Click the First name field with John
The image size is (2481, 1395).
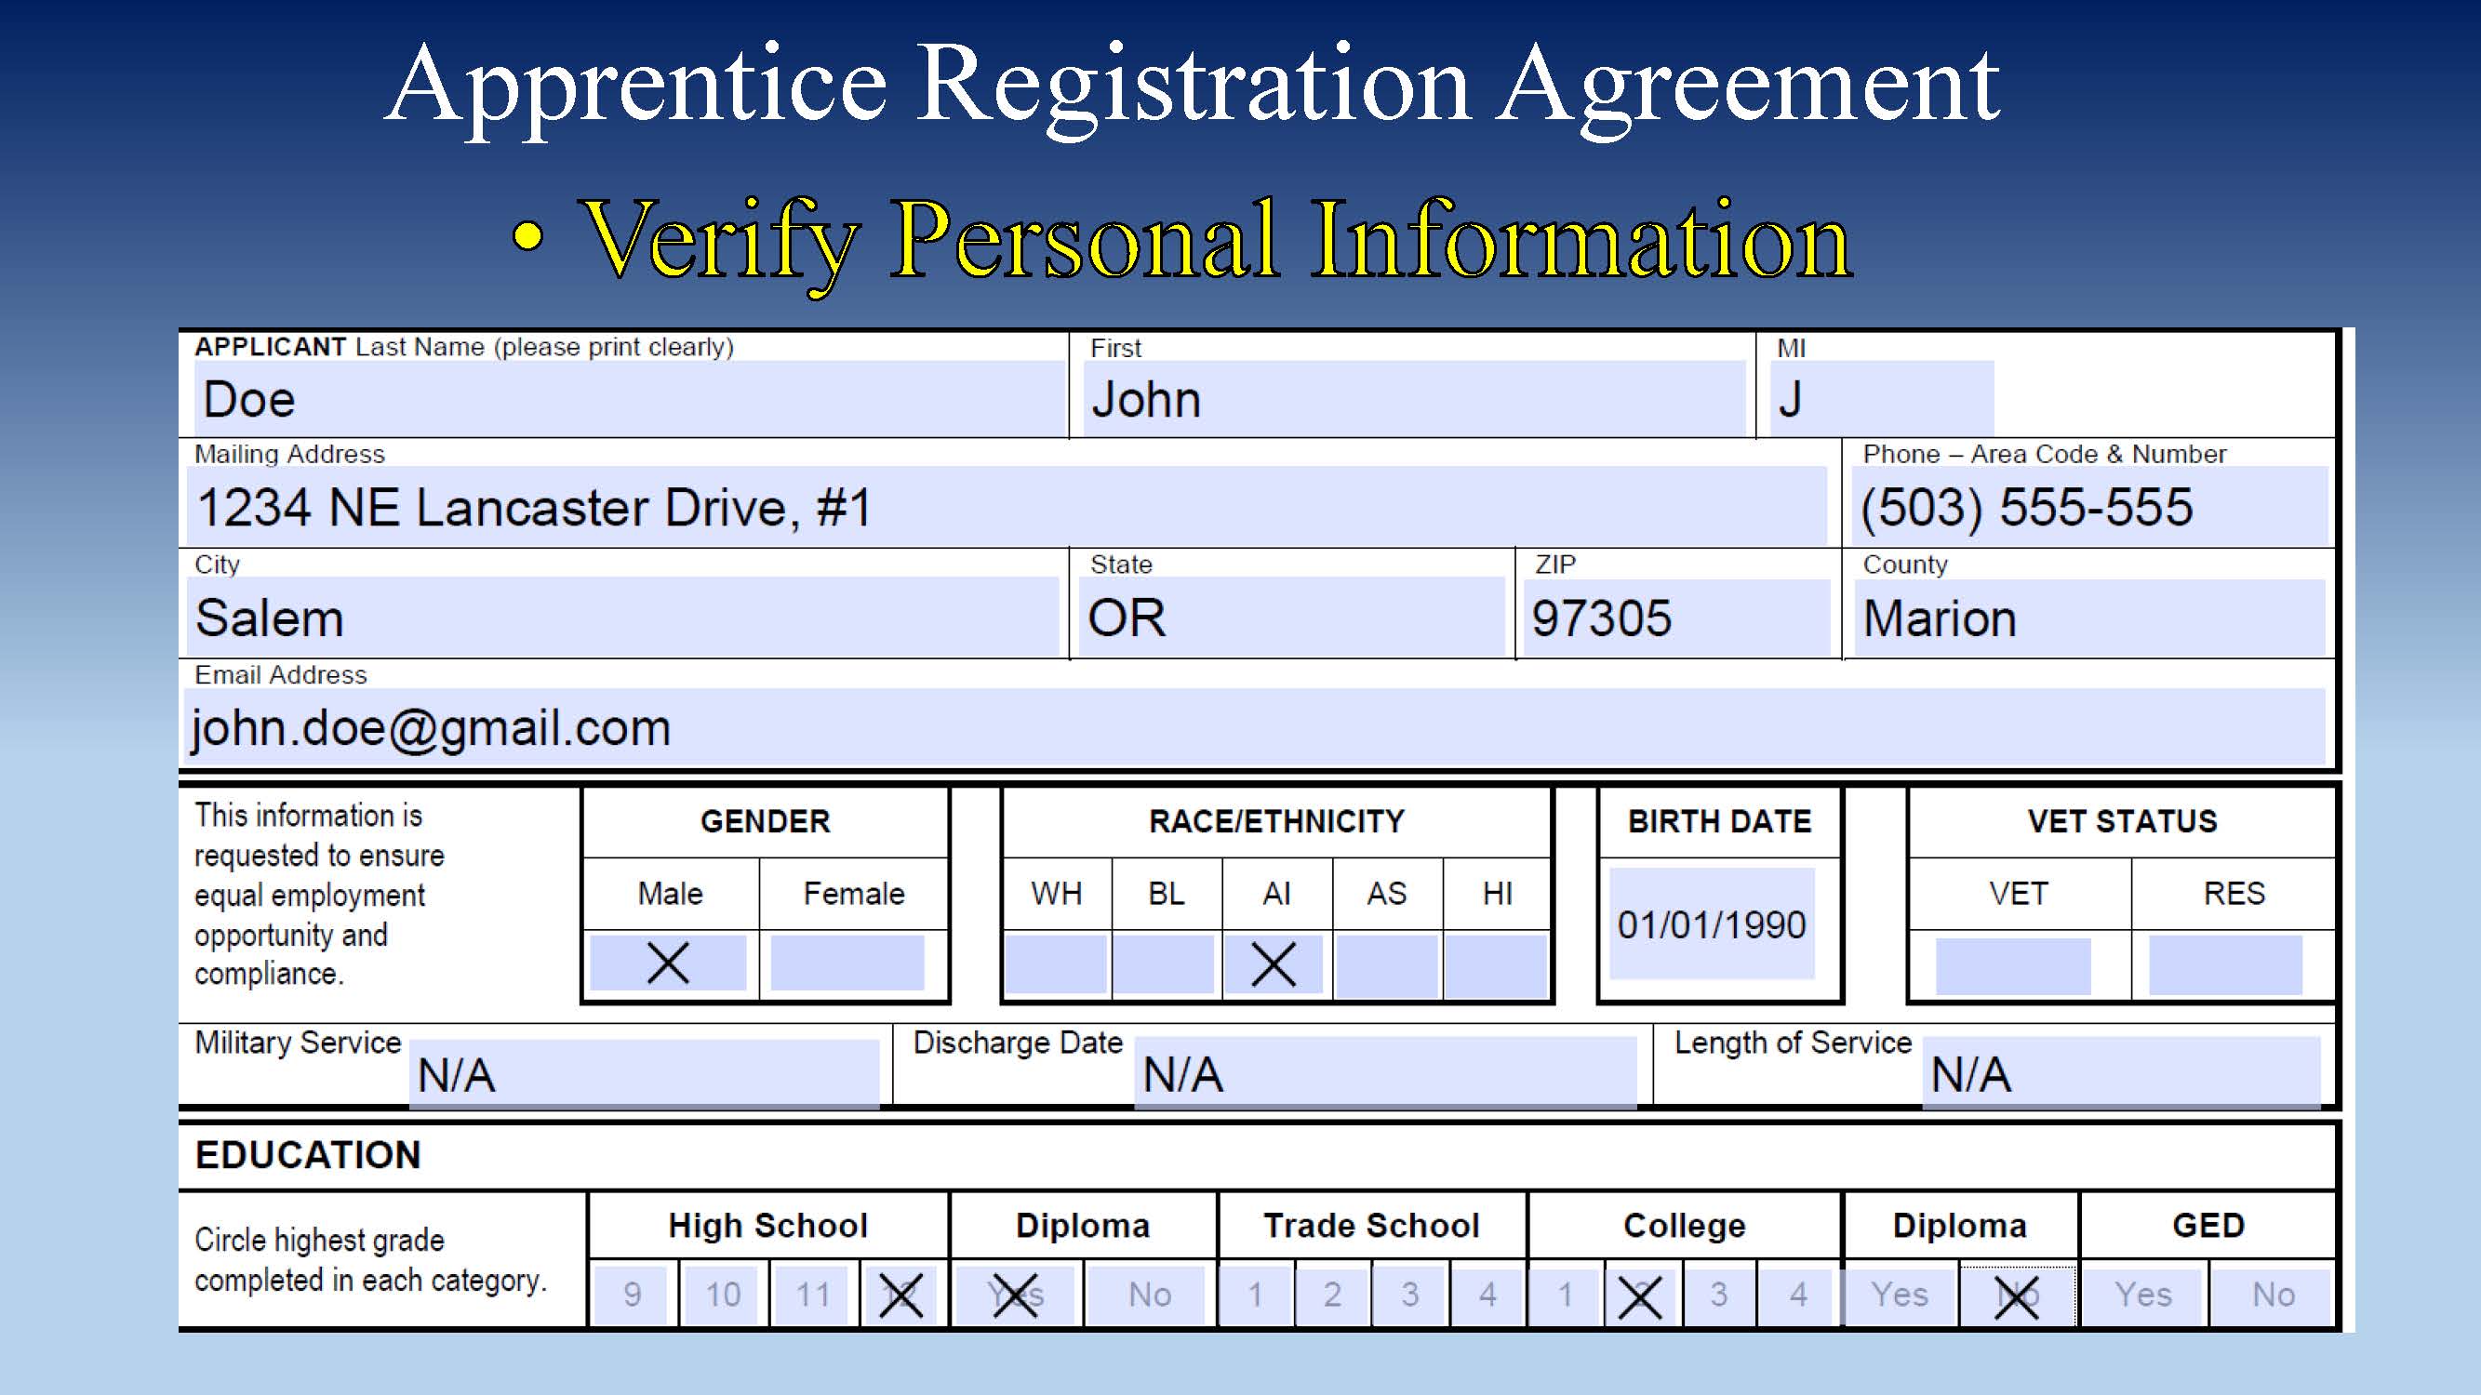point(1414,399)
